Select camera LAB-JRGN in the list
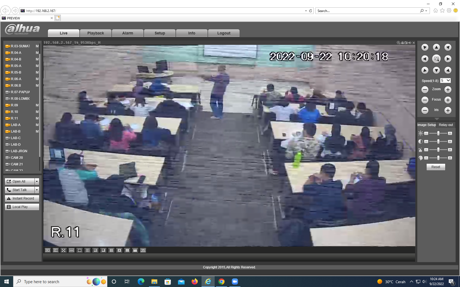The image size is (460, 287). pos(19,151)
